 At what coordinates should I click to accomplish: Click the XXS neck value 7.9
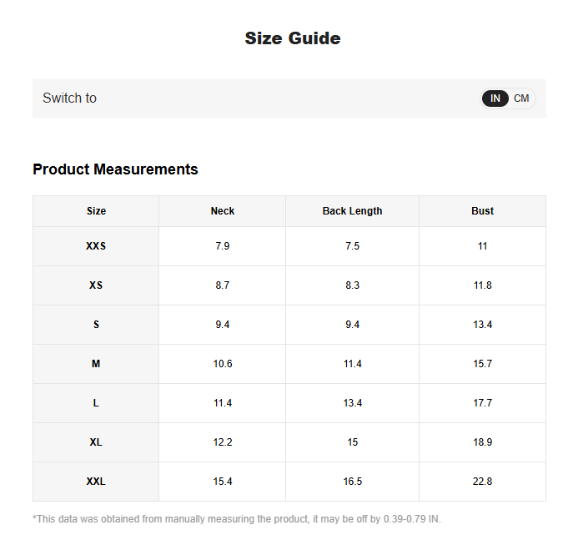223,246
